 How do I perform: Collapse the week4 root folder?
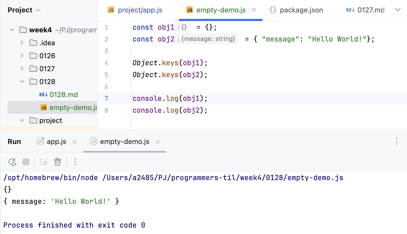(12, 30)
